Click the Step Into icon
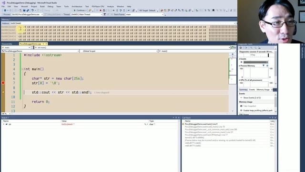This screenshot has width=305, height=172. 117,11
